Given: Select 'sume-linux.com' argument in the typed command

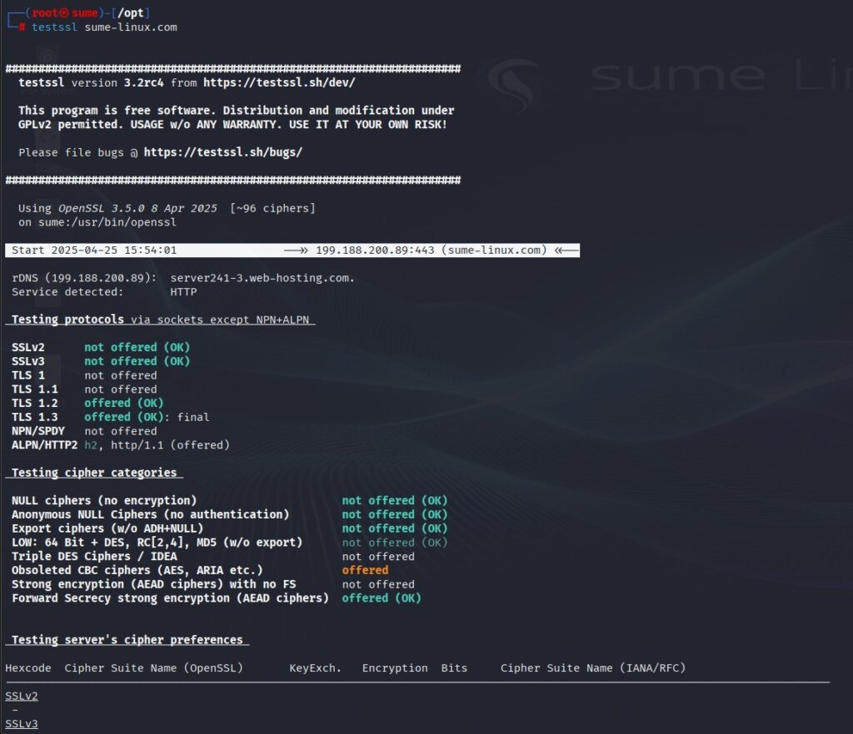Looking at the screenshot, I should [x=131, y=27].
